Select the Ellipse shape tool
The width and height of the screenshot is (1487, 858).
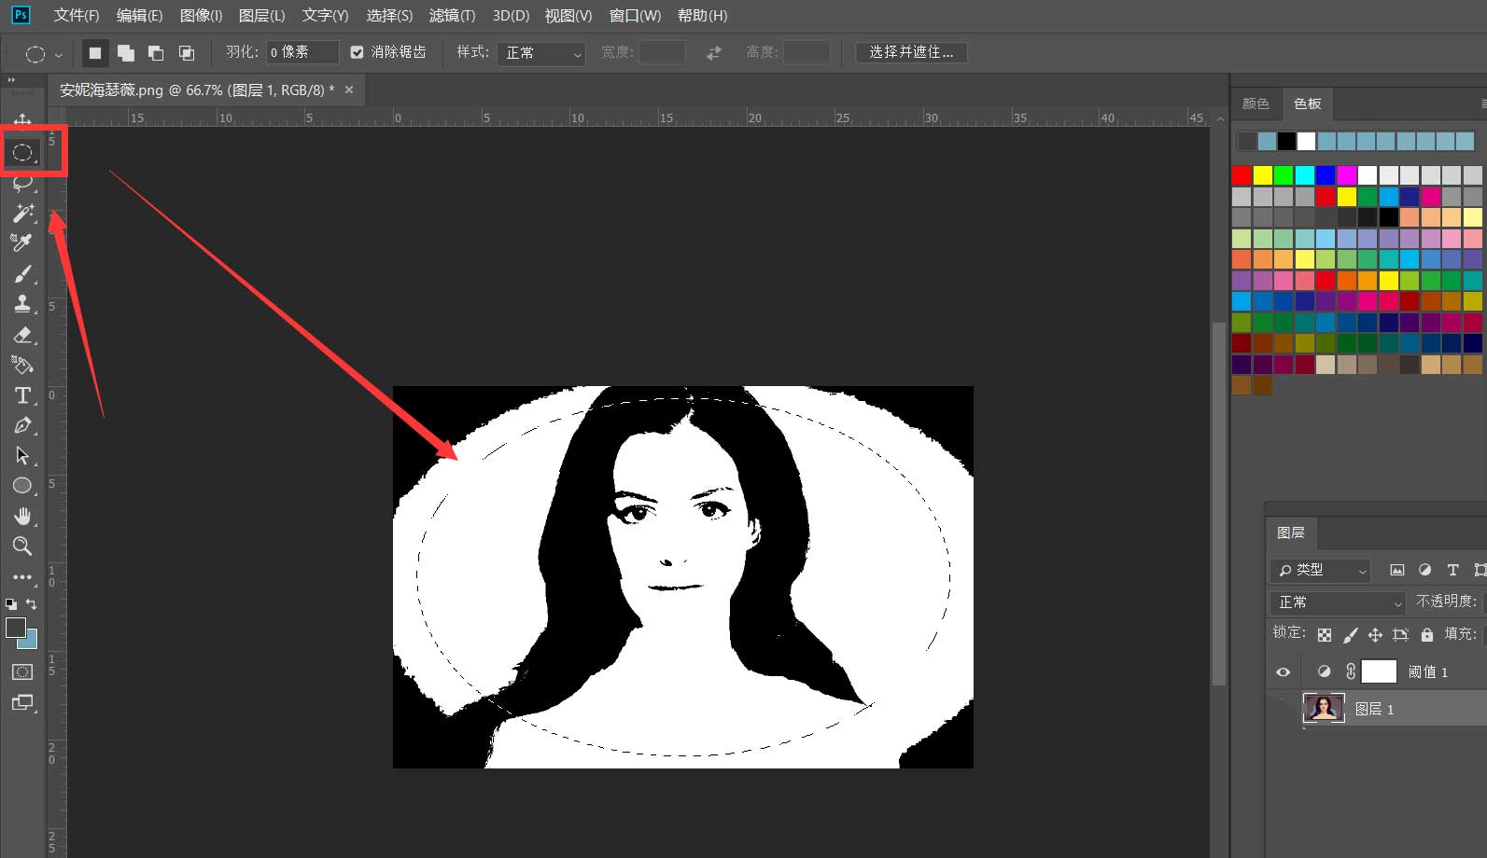coord(22,486)
